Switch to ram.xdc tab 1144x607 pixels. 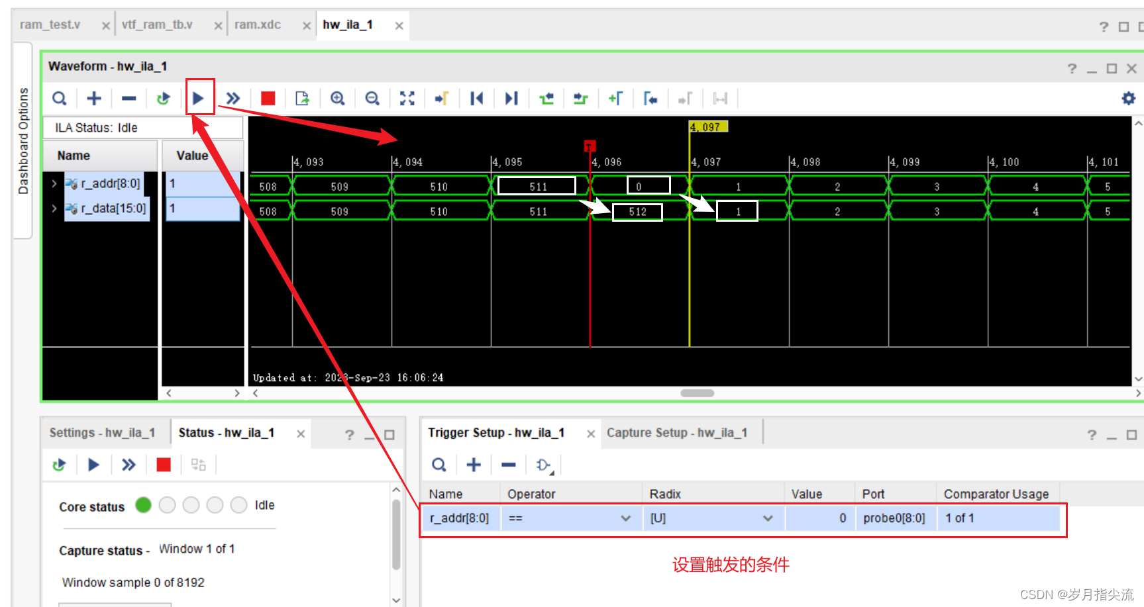click(x=258, y=24)
